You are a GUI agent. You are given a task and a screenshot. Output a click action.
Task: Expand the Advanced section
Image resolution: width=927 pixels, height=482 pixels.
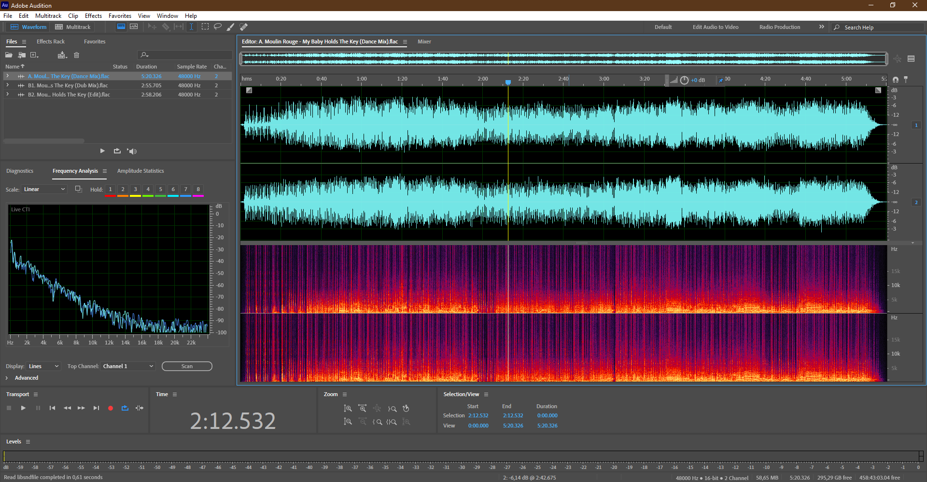point(7,378)
